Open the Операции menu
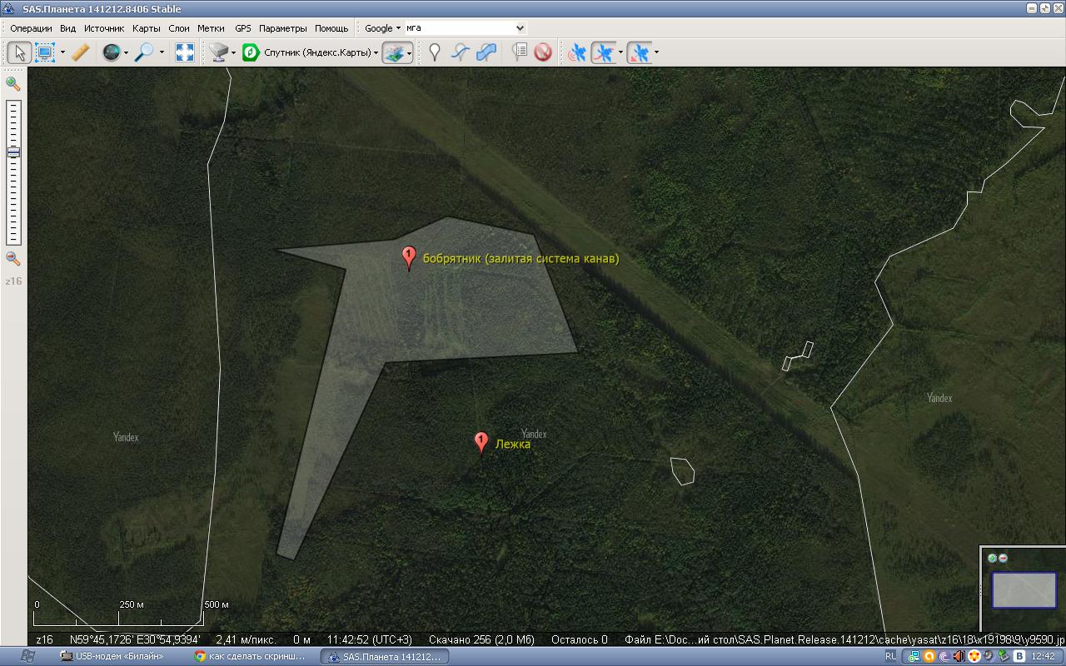Screen dimensions: 1066x666 pos(31,28)
